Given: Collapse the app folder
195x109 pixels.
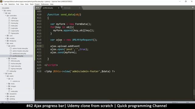Looking at the screenshot, I should [x=4, y=13].
